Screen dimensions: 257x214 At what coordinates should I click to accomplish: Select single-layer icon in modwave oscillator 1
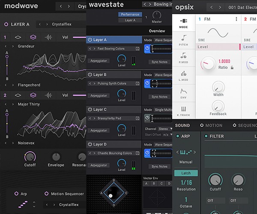pos(18,37)
